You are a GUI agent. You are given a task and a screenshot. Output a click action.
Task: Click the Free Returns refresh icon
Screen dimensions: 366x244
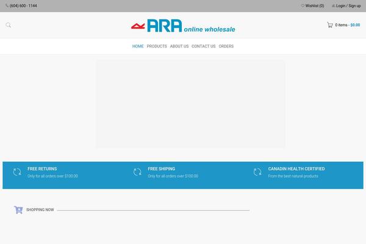(17, 172)
